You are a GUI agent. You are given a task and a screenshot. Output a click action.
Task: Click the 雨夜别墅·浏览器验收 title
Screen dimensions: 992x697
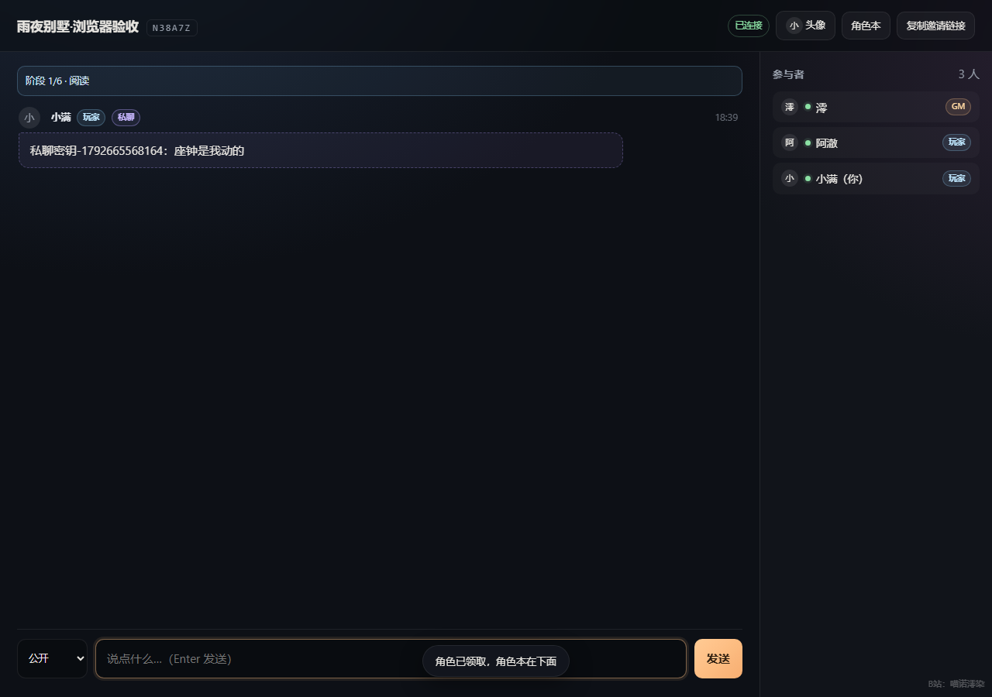77,26
